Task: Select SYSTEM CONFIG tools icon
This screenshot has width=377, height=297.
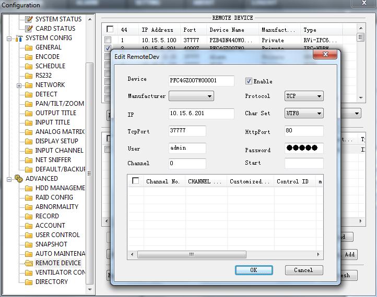Action: [19, 38]
